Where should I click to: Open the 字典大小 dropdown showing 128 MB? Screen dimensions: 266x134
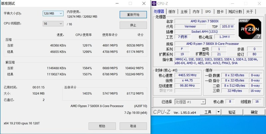53,13
